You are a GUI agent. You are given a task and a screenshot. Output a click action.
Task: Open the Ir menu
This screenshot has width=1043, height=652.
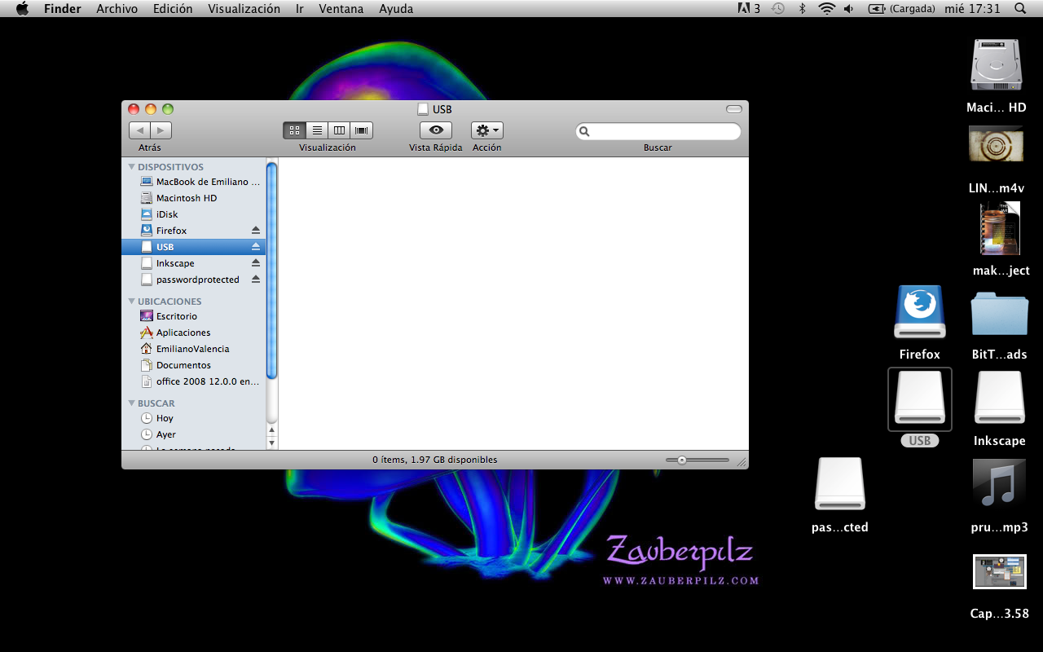click(x=300, y=9)
